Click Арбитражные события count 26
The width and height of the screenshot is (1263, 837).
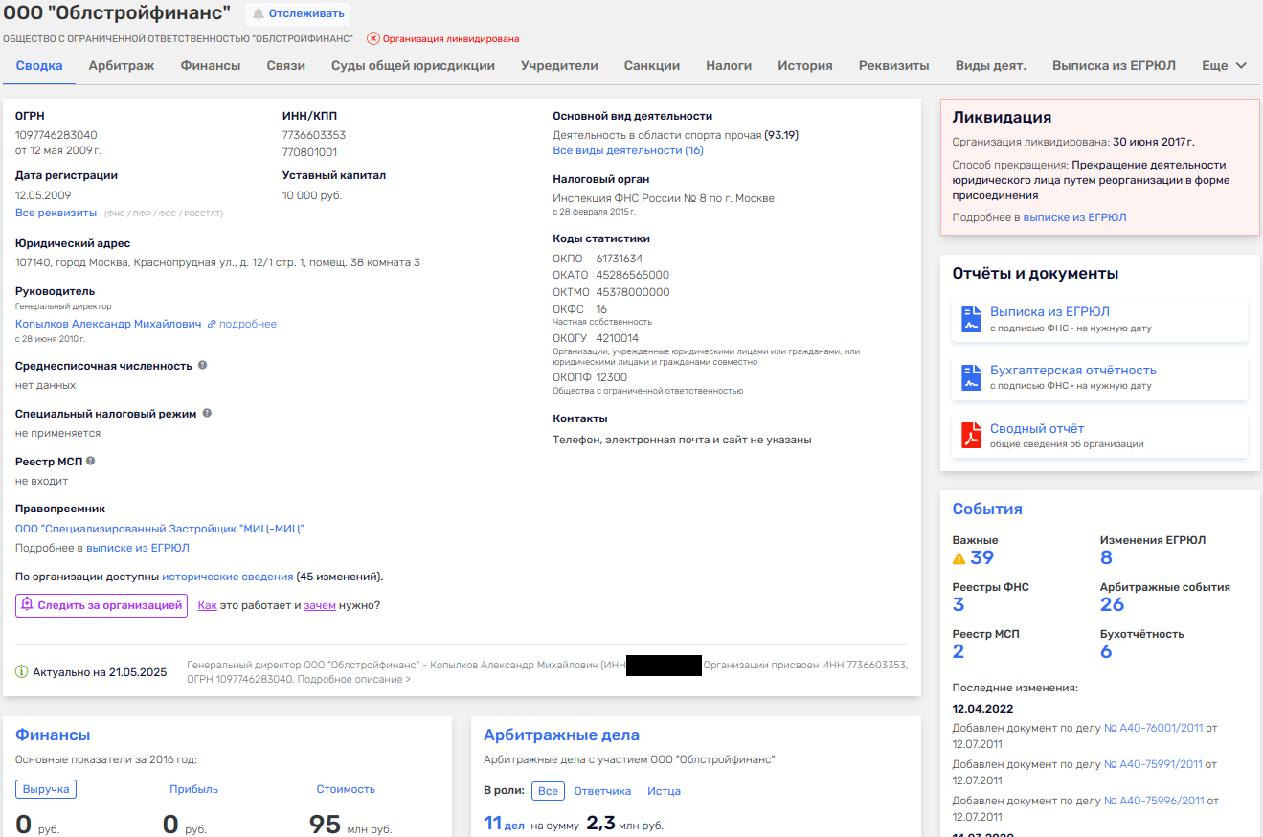[1112, 604]
